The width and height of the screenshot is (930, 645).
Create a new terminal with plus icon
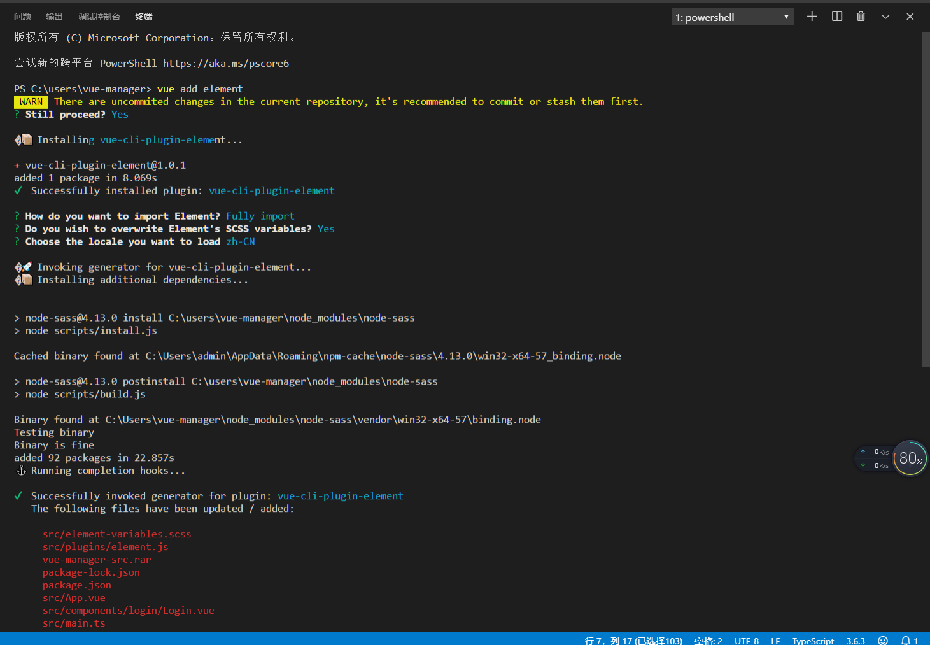point(812,17)
